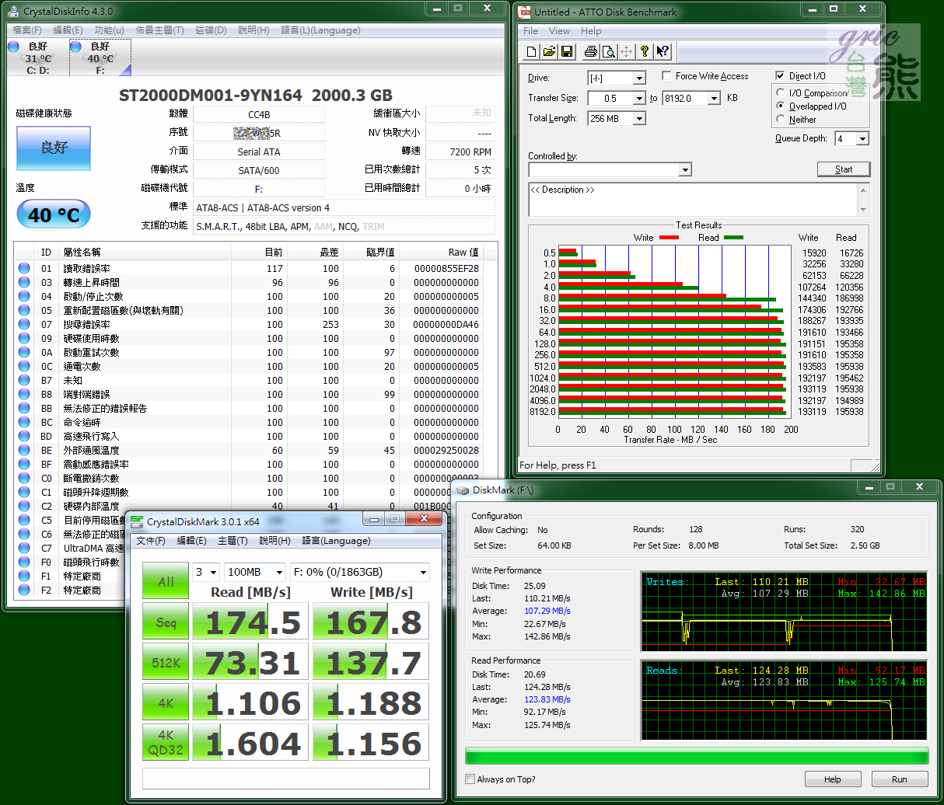Select the Neither radio button
This screenshot has height=805, width=944.
(781, 119)
